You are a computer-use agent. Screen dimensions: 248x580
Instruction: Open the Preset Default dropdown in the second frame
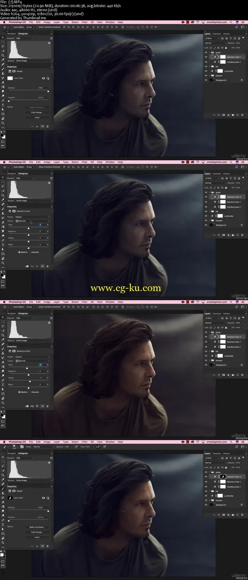[32, 217]
